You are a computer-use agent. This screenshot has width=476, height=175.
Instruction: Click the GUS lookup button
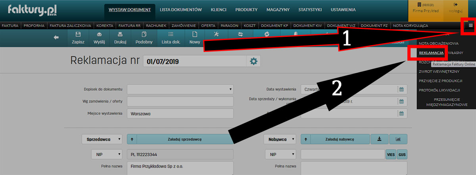402,154
